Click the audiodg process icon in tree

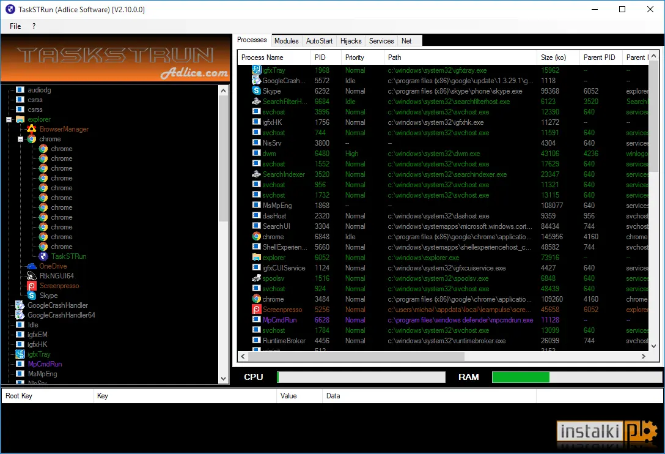pos(20,90)
